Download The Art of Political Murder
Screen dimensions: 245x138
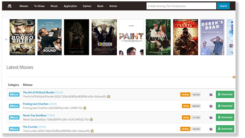point(225,94)
